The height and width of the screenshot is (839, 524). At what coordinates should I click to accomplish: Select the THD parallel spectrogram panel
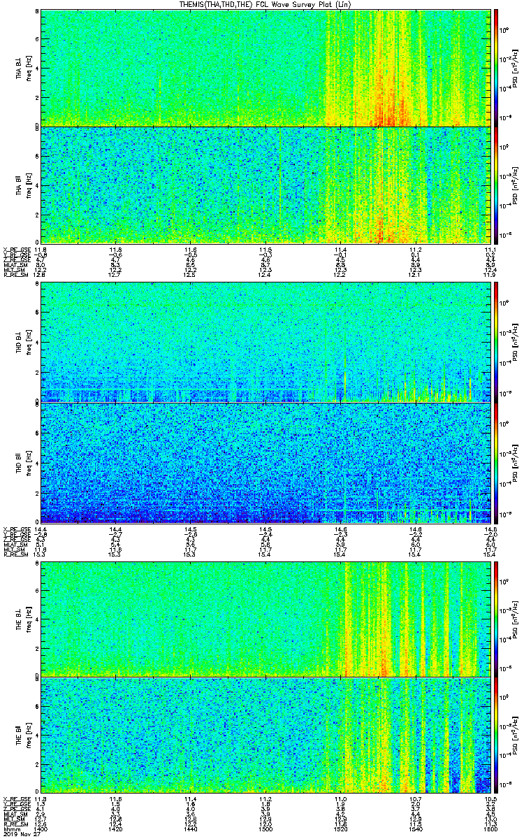pyautogui.click(x=265, y=463)
